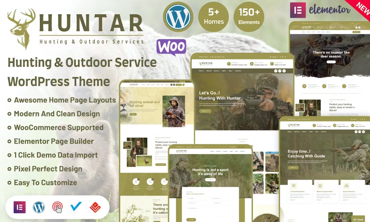370x222 pixels.
Task: Select the 'Make An Appointment' card
Action: point(320,188)
